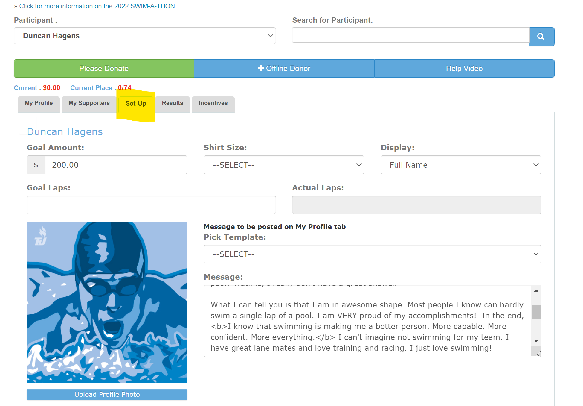View the Incentives tab

point(213,103)
